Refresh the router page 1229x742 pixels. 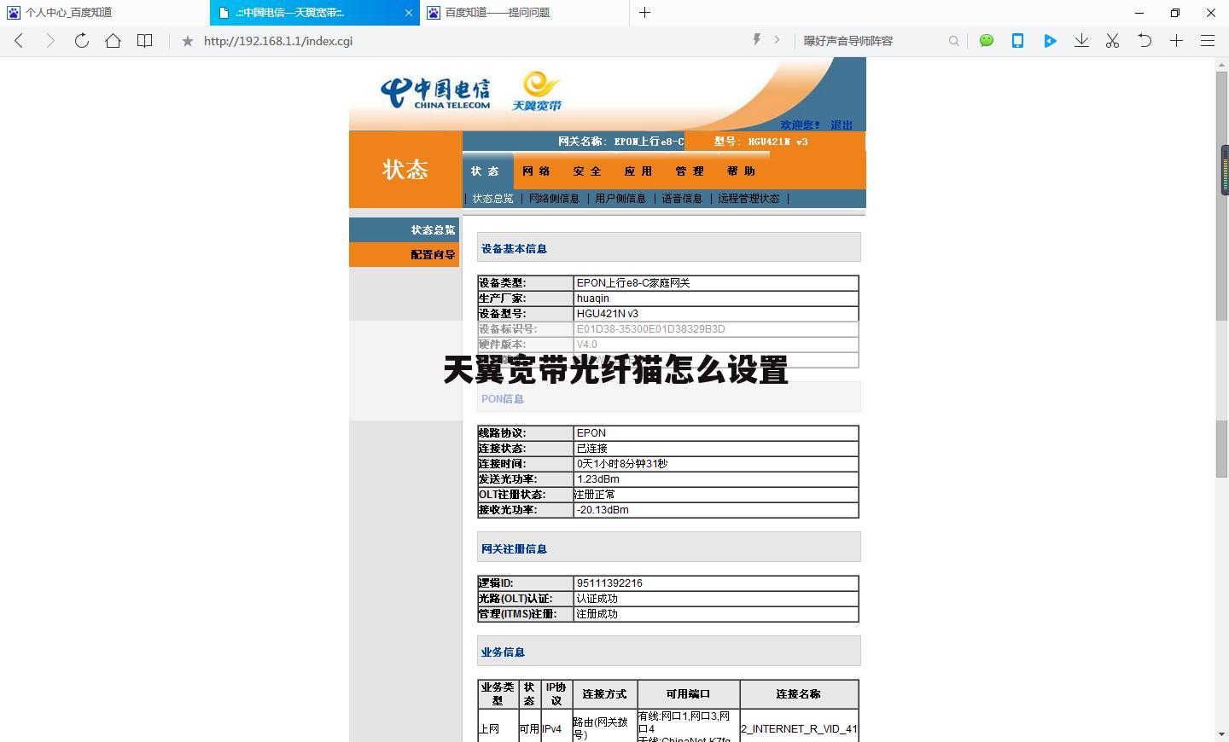pyautogui.click(x=81, y=40)
